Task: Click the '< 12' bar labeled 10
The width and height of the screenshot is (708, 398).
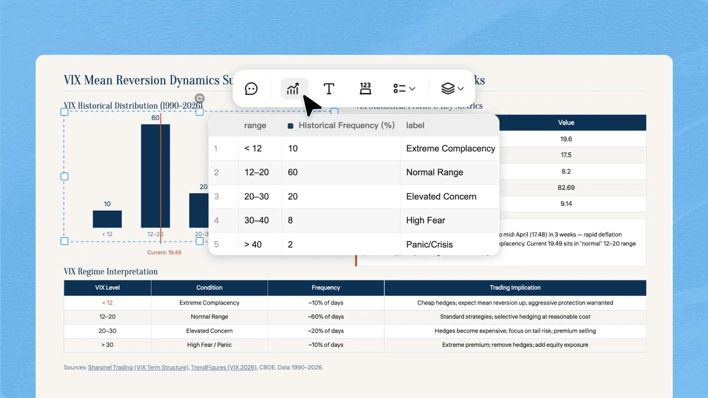Action: click(107, 219)
